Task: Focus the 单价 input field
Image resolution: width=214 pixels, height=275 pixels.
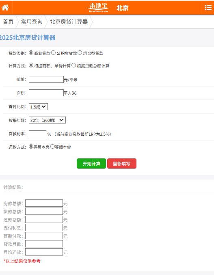Action: pyautogui.click(x=46, y=80)
